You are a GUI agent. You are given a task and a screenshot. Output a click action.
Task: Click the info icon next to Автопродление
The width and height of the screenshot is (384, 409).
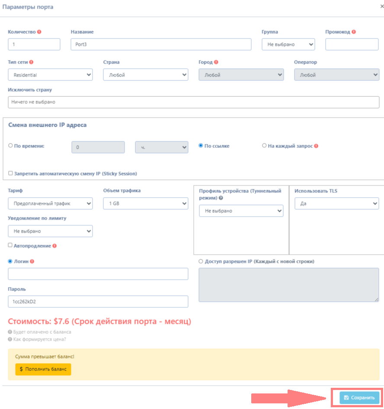pyautogui.click(x=54, y=246)
